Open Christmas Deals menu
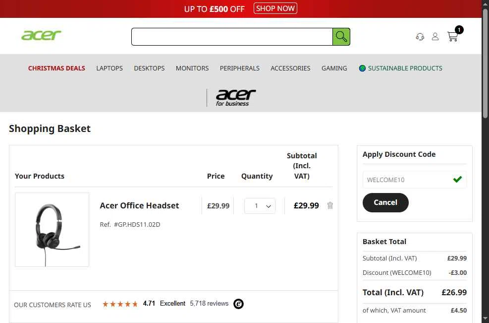489x323 pixels. 56,68
